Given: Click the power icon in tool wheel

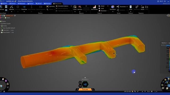Looking at the screenshot, I should pyautogui.click(x=169, y=85).
